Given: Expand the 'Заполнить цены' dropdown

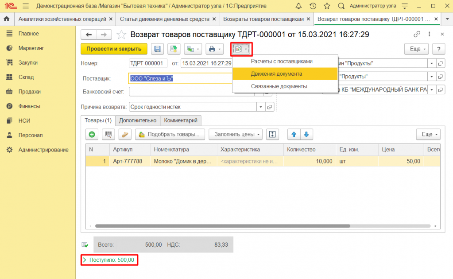Looking at the screenshot, I should [236, 134].
